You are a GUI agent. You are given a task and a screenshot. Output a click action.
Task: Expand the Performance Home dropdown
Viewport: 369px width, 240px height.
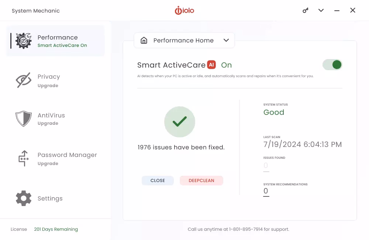226,40
